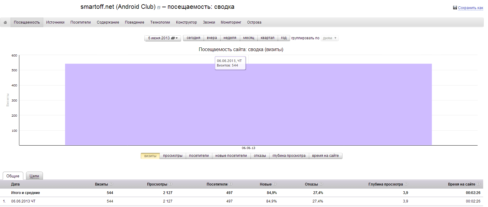Open help icon next to Просмотры column
The width and height of the screenshot is (488, 207).
[170, 184]
